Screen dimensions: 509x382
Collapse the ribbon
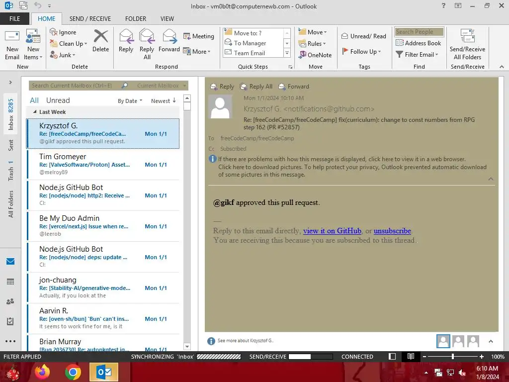click(x=502, y=67)
